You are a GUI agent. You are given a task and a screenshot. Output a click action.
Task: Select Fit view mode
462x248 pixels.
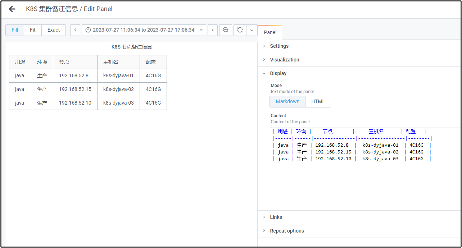coord(33,30)
